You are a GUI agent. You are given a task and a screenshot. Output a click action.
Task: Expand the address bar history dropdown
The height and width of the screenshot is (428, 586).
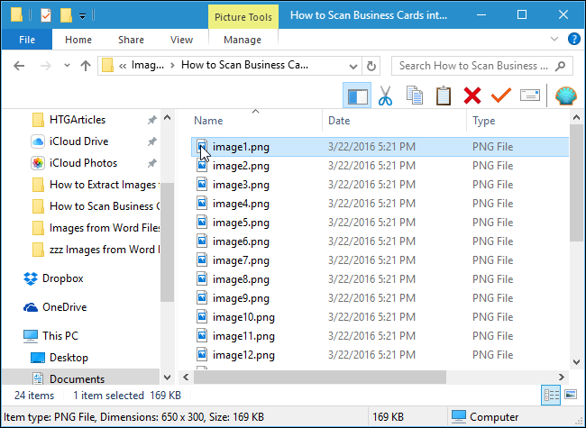(x=352, y=66)
